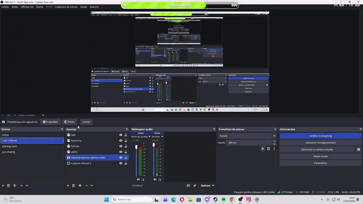The width and height of the screenshot is (363, 204).
Task: Show hidden icons in the system tray
Action: point(322,199)
